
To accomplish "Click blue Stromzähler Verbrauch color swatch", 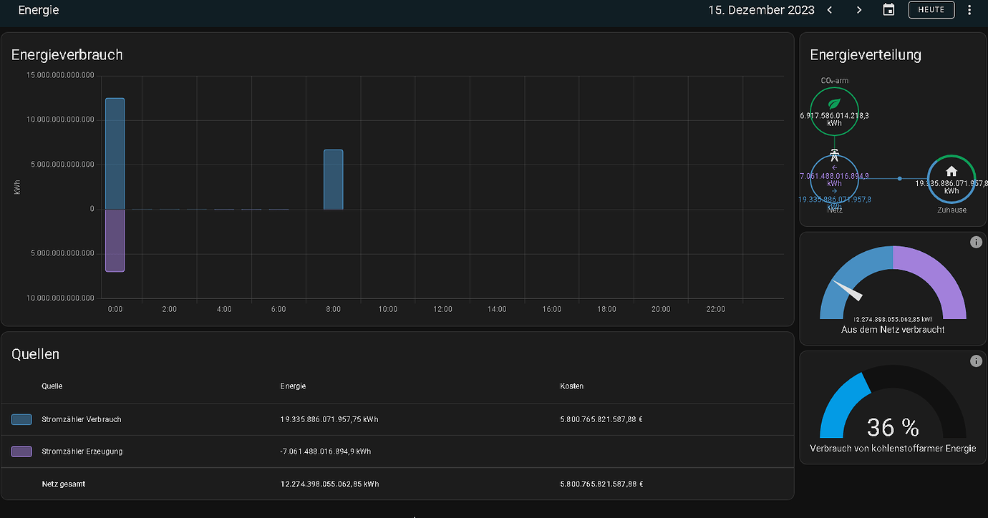I will (x=21, y=419).
